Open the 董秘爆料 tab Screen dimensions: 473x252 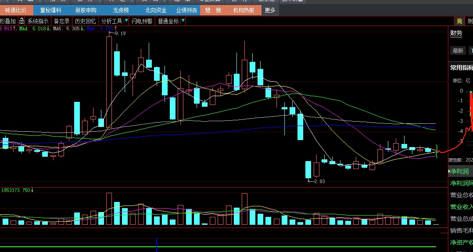pyautogui.click(x=51, y=10)
